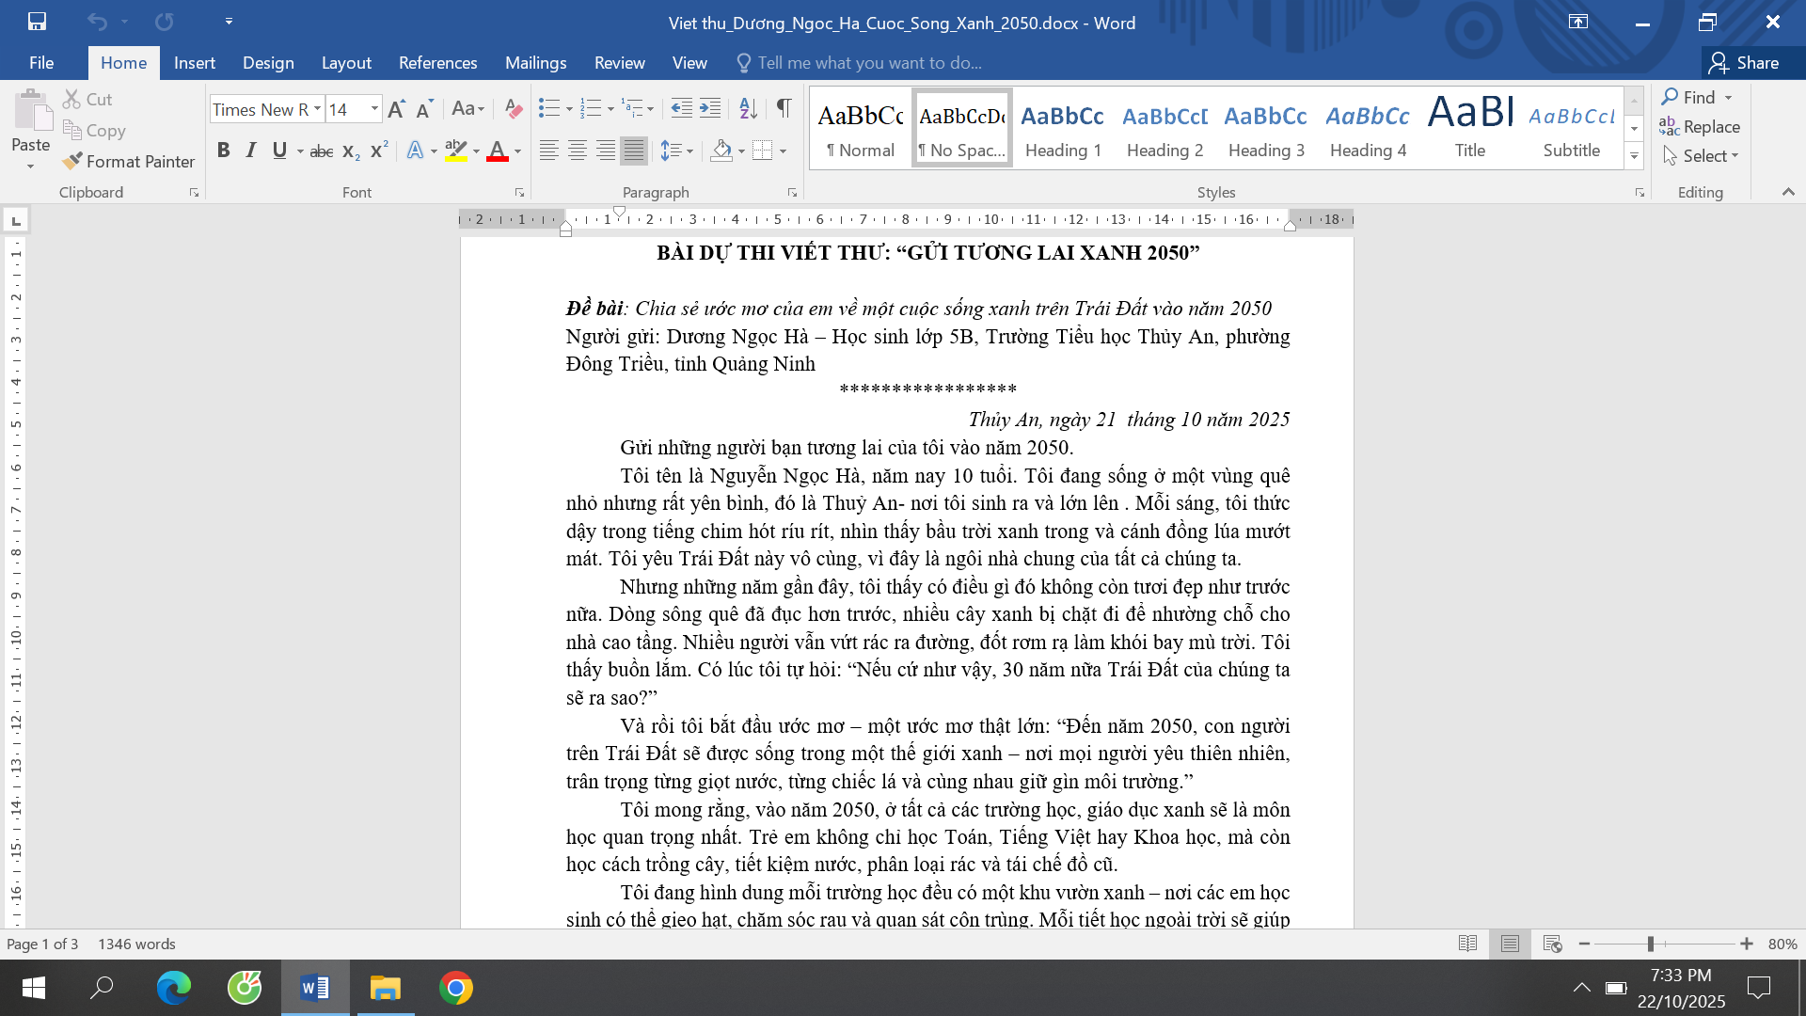Center align the paragraph text

[x=578, y=151]
